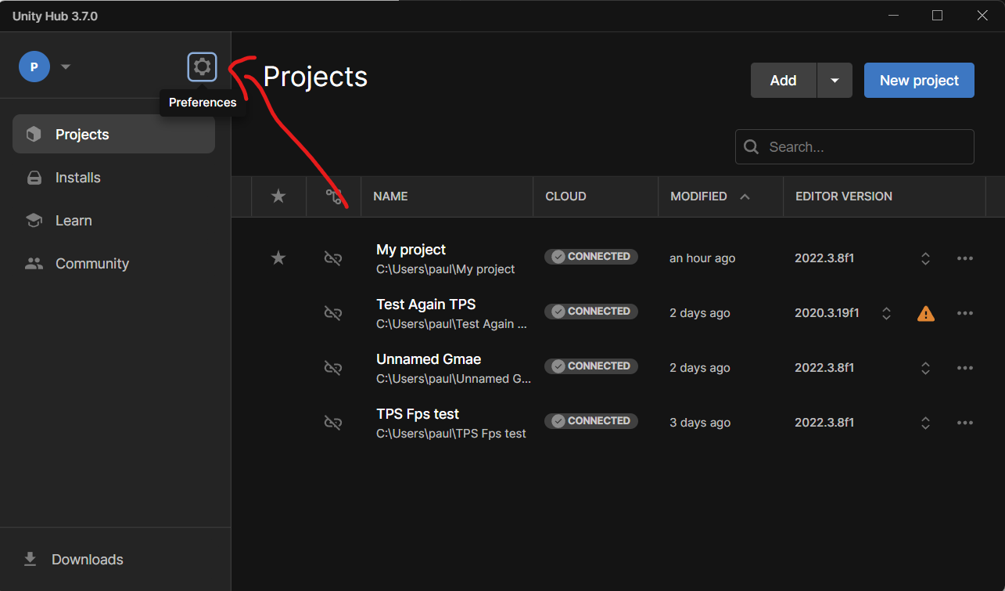Click CONNECTED badge for TPS Fps test

point(591,421)
